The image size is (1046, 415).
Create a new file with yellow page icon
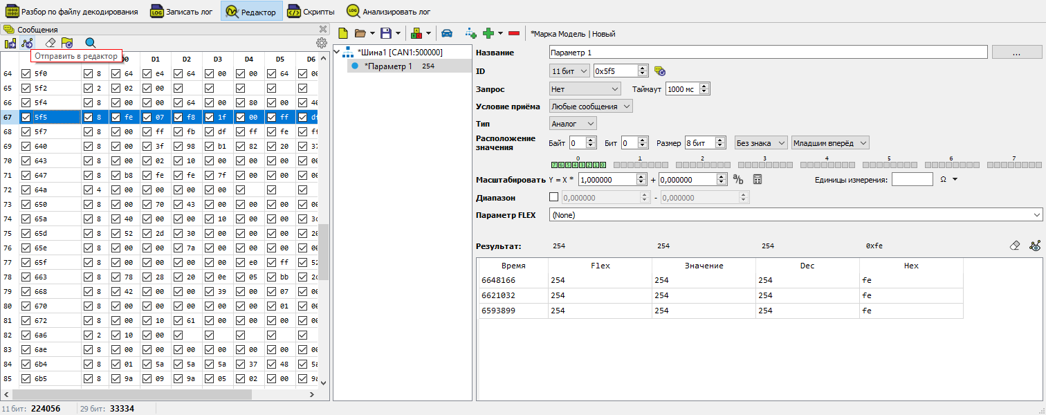point(342,33)
